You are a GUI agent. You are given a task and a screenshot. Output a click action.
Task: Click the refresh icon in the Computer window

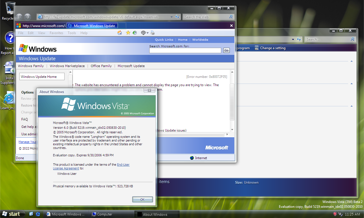coord(299,40)
